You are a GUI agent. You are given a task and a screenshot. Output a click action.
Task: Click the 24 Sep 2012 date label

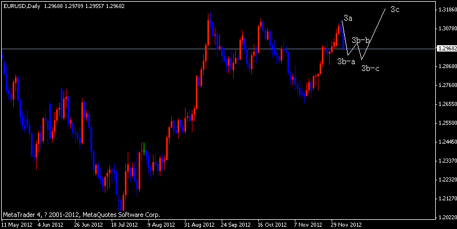(x=235, y=225)
